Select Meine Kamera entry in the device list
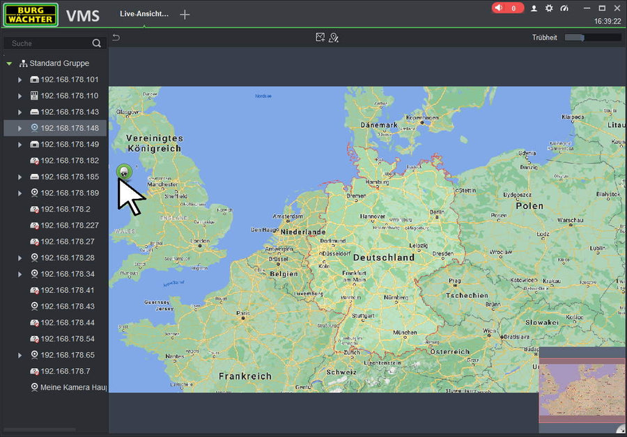Image resolution: width=627 pixels, height=437 pixels. (x=68, y=387)
